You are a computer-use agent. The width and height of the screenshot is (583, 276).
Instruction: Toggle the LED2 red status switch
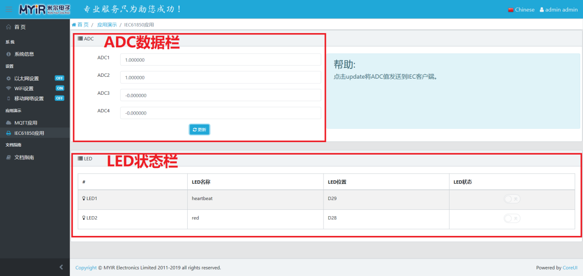pos(512,218)
